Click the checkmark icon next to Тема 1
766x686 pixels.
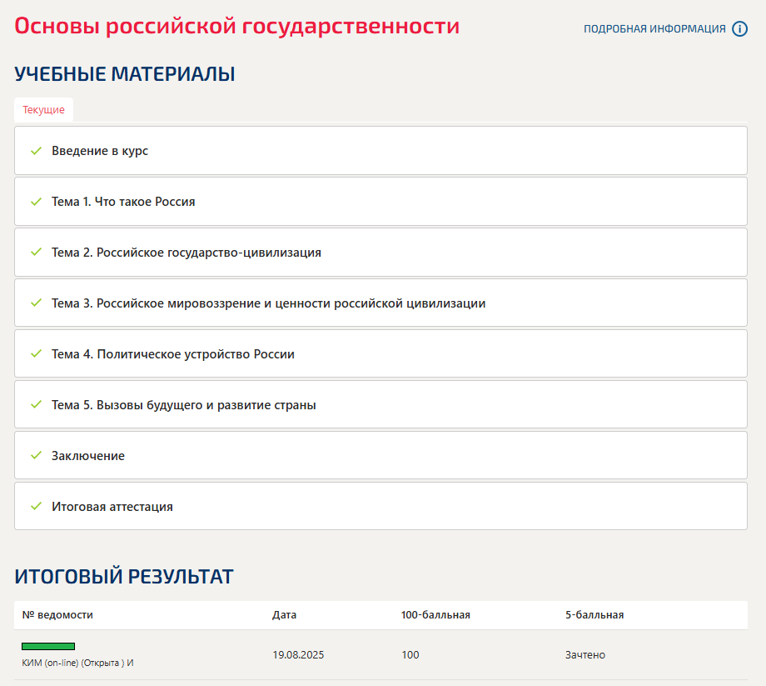36,202
